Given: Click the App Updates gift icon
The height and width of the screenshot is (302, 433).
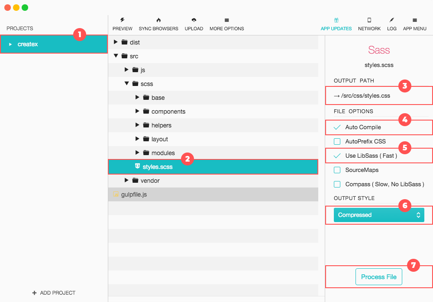Looking at the screenshot, I should coord(336,20).
